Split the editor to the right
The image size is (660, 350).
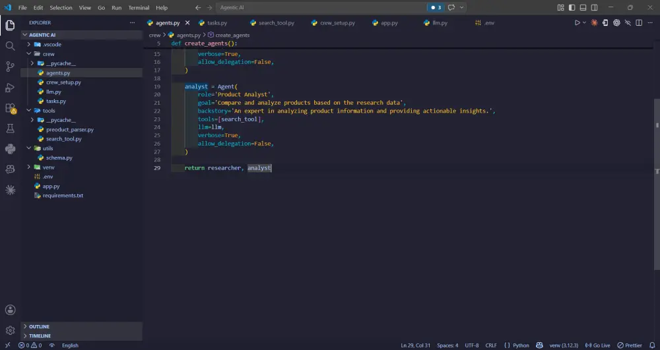[639, 22]
